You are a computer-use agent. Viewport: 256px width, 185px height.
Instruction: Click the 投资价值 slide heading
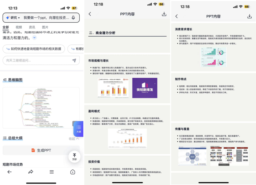click(x=94, y=162)
